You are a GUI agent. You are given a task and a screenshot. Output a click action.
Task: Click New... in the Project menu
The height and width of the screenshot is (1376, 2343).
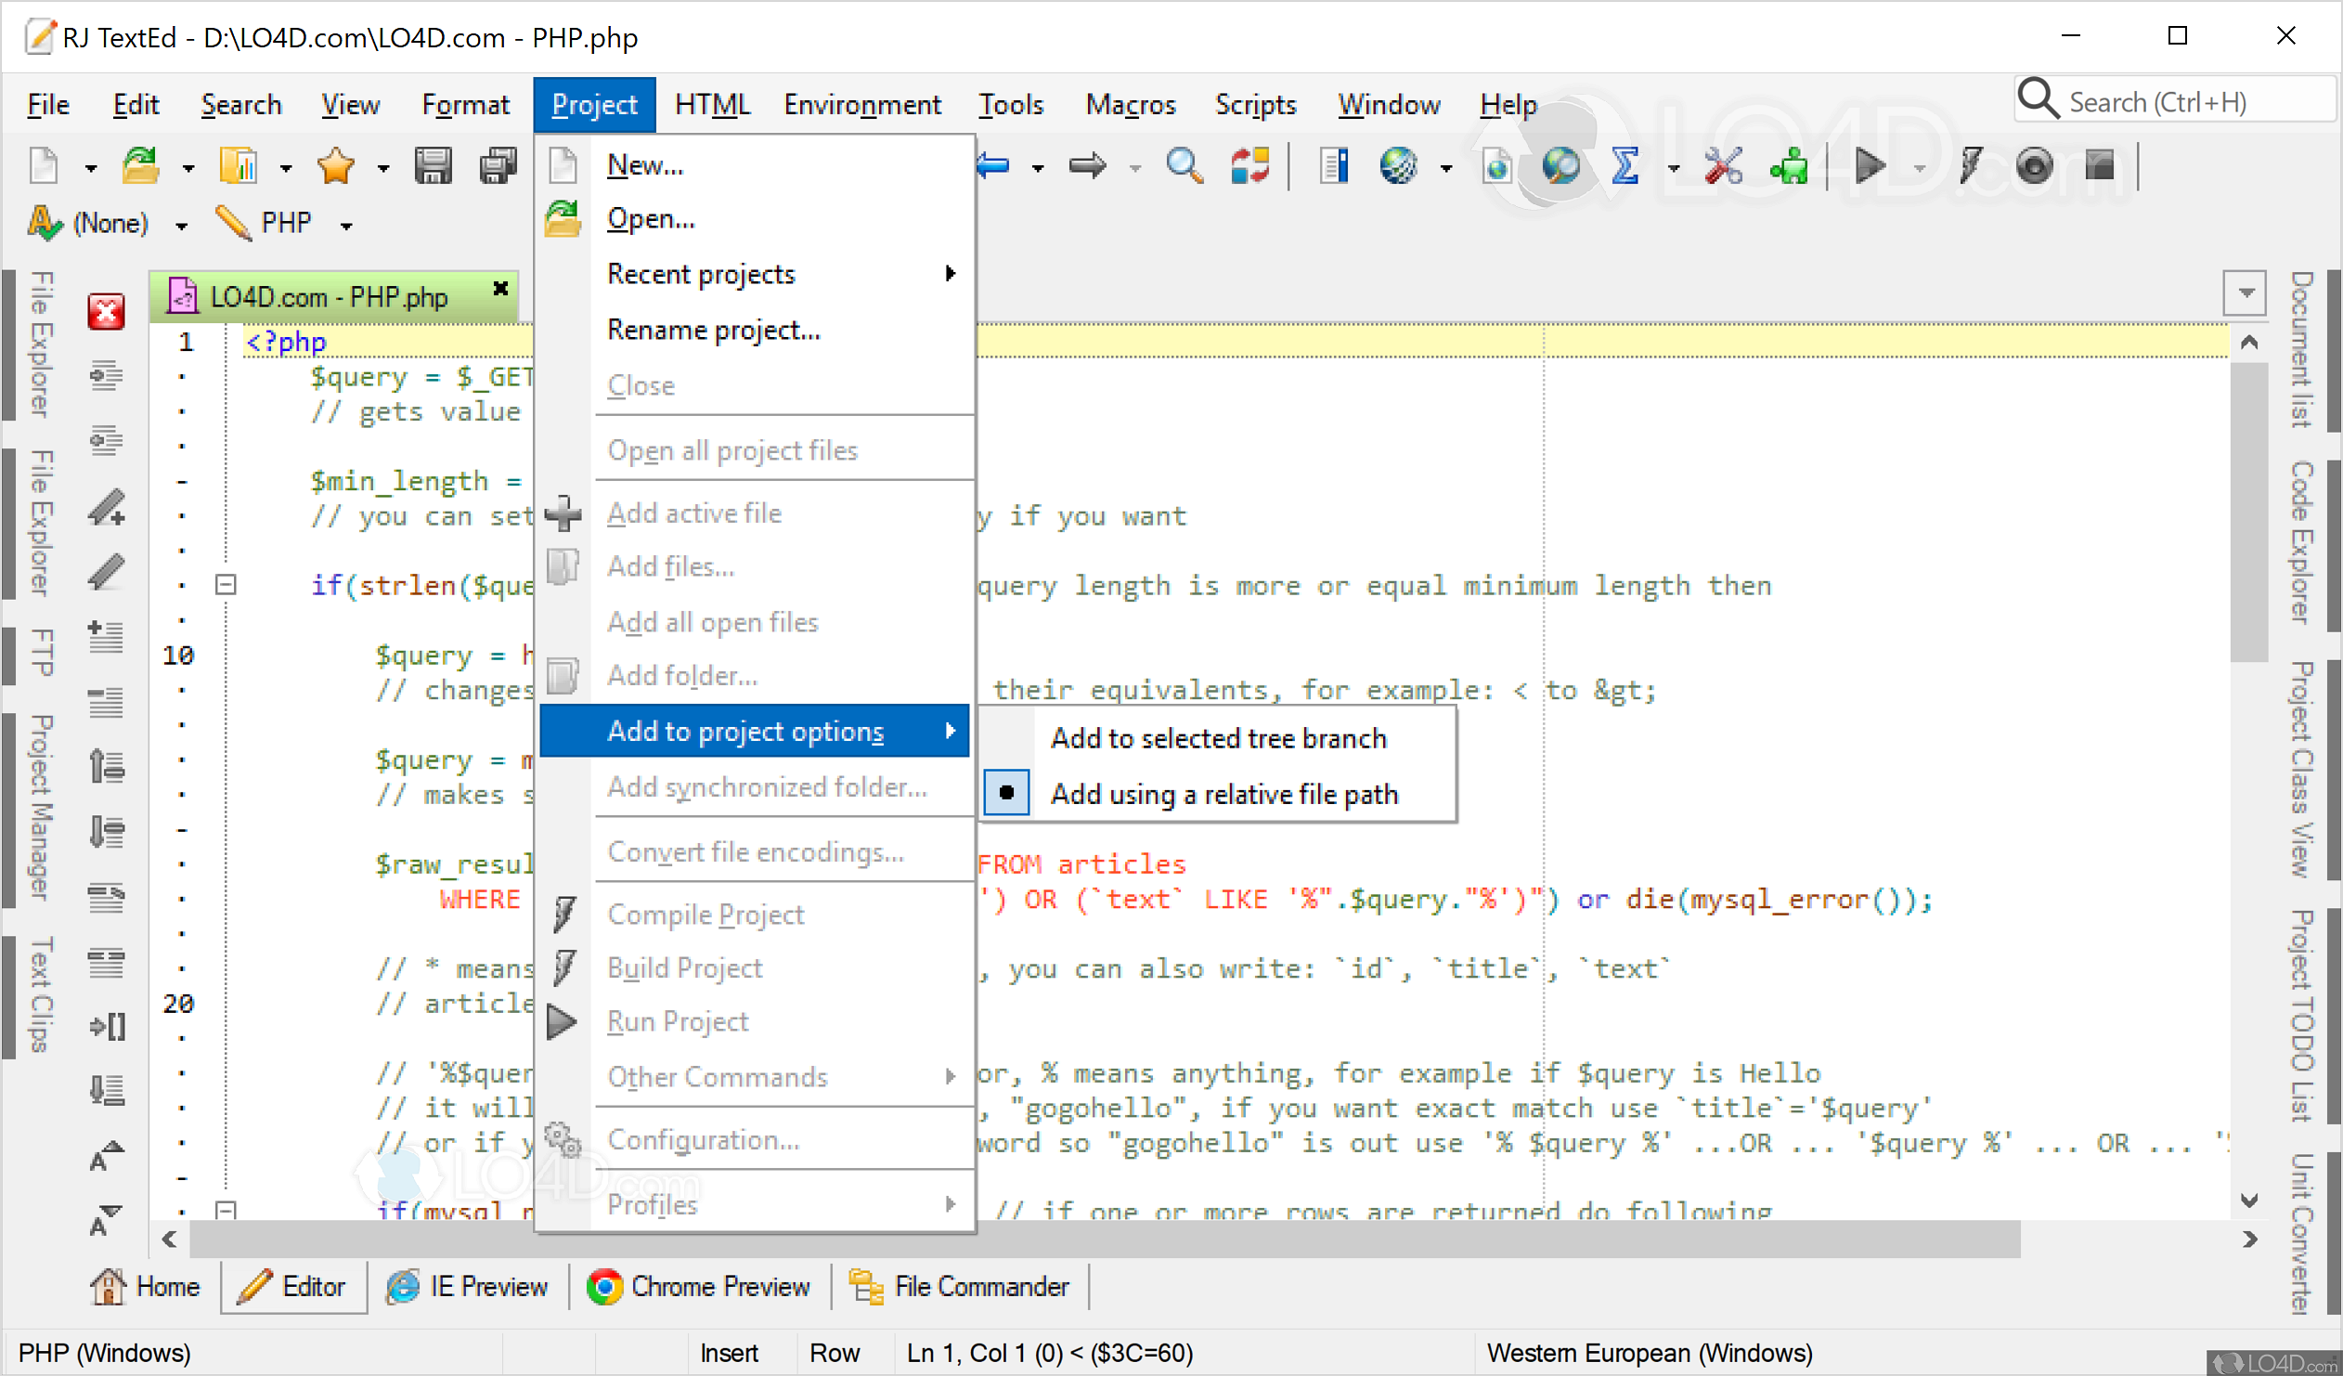(644, 164)
